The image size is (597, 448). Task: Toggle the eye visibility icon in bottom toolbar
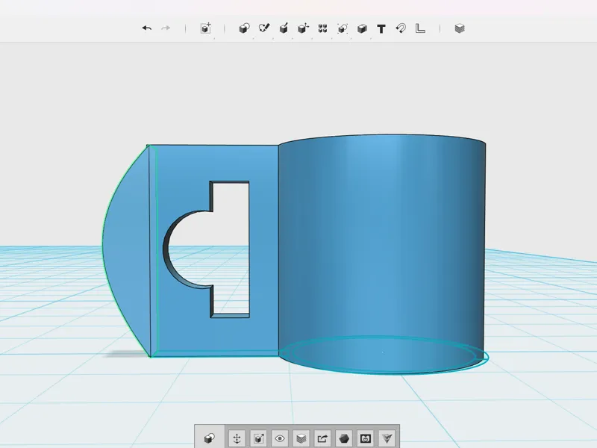click(x=280, y=438)
